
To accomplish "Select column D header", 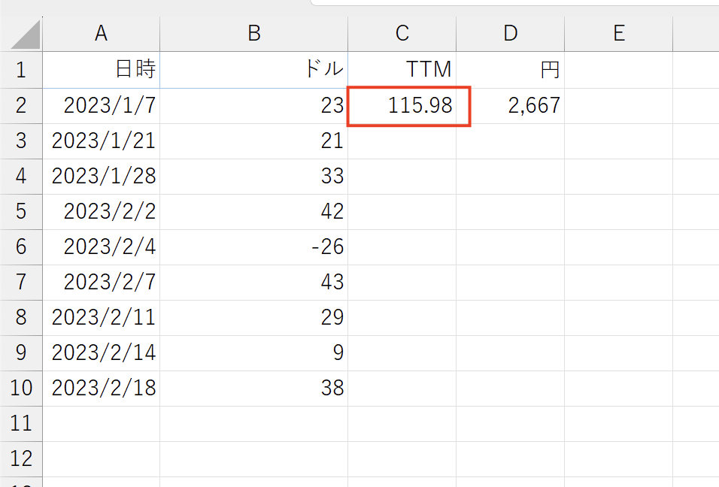I will (511, 34).
